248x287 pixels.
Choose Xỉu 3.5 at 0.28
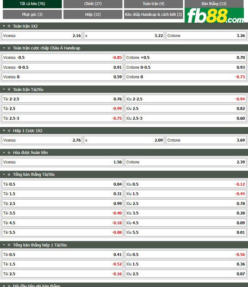tap(186, 213)
